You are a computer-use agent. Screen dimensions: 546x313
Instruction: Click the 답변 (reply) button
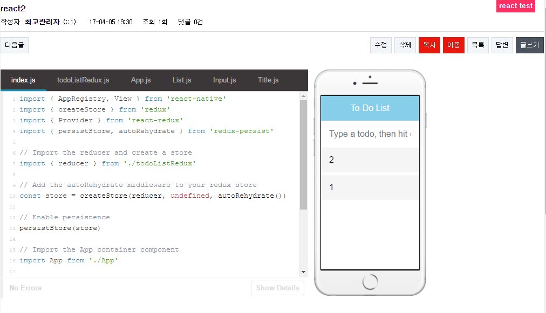click(502, 45)
